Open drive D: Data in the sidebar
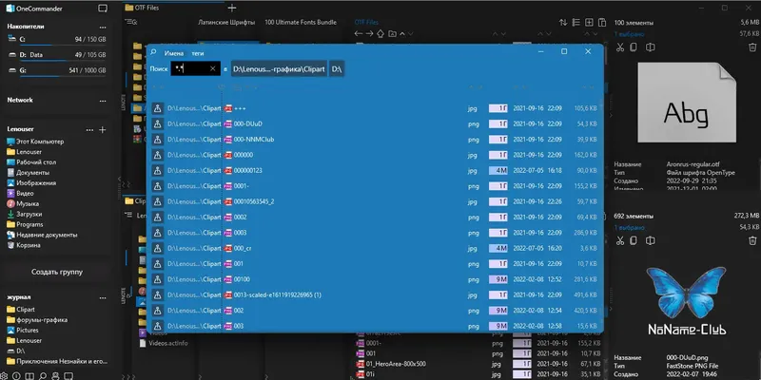This screenshot has height=380, width=761. coord(57,55)
